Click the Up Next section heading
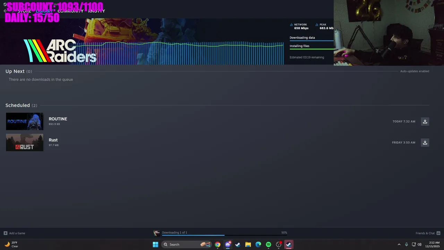Image resolution: width=444 pixels, height=250 pixels. [19, 71]
